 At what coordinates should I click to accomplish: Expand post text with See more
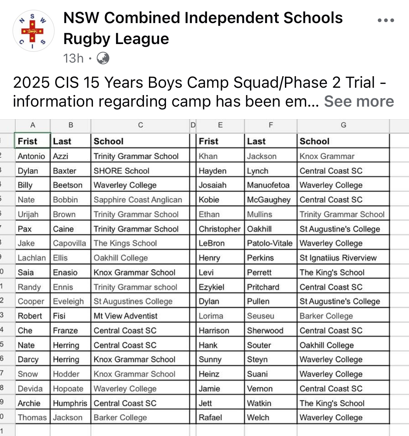[x=359, y=101]
